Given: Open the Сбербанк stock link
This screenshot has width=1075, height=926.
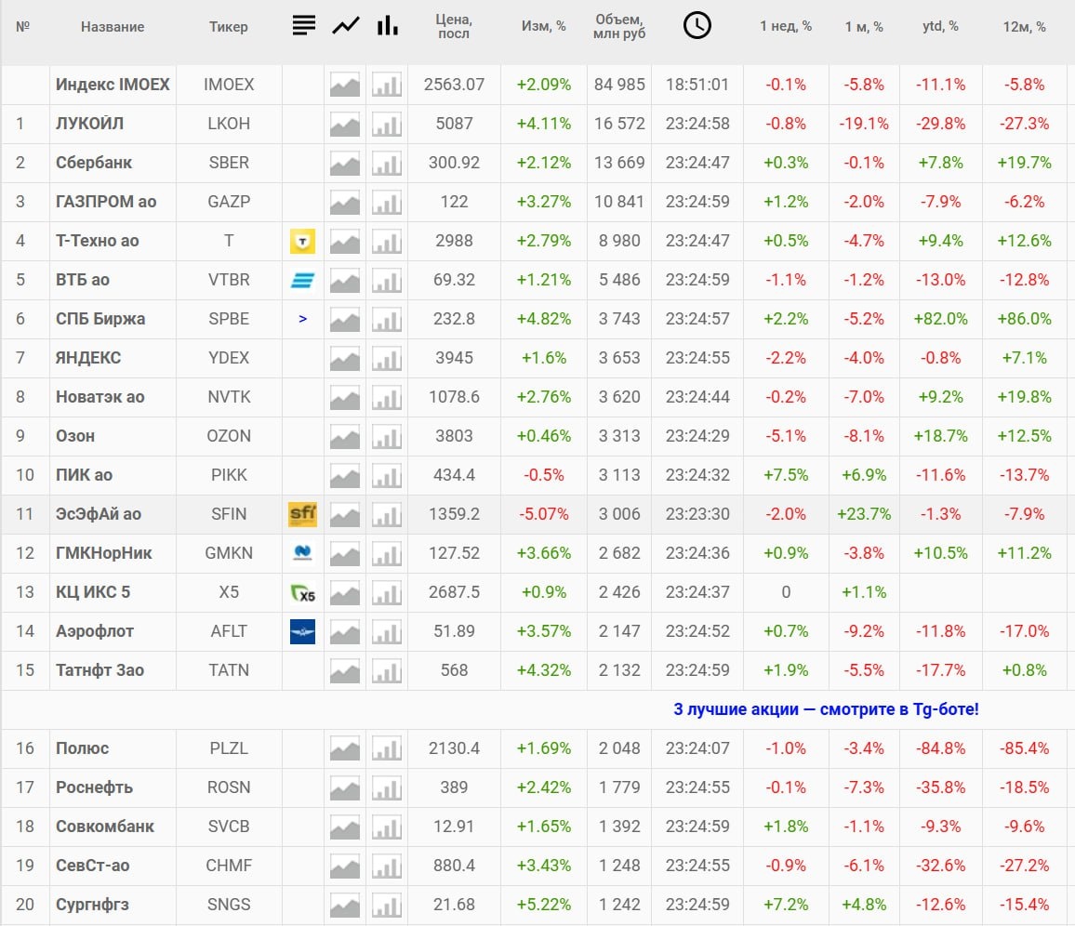Looking at the screenshot, I should [x=94, y=163].
